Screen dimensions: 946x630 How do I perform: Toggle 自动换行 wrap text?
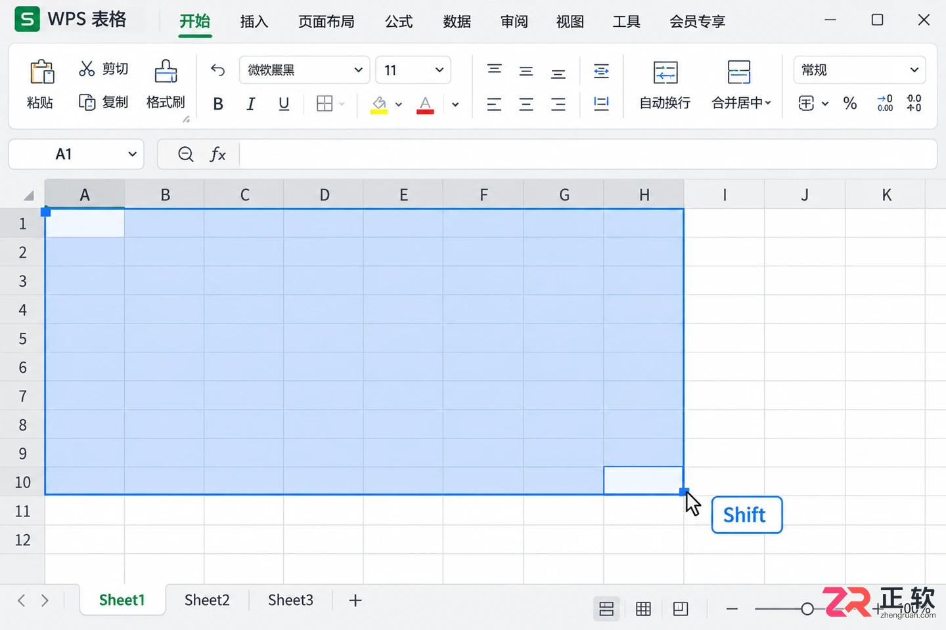point(665,85)
